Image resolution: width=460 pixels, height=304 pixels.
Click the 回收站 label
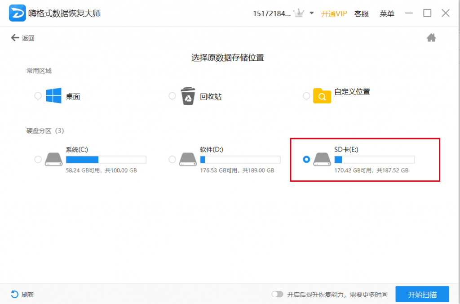coord(211,96)
